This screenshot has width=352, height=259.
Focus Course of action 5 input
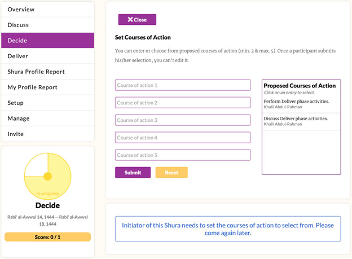coord(183,155)
